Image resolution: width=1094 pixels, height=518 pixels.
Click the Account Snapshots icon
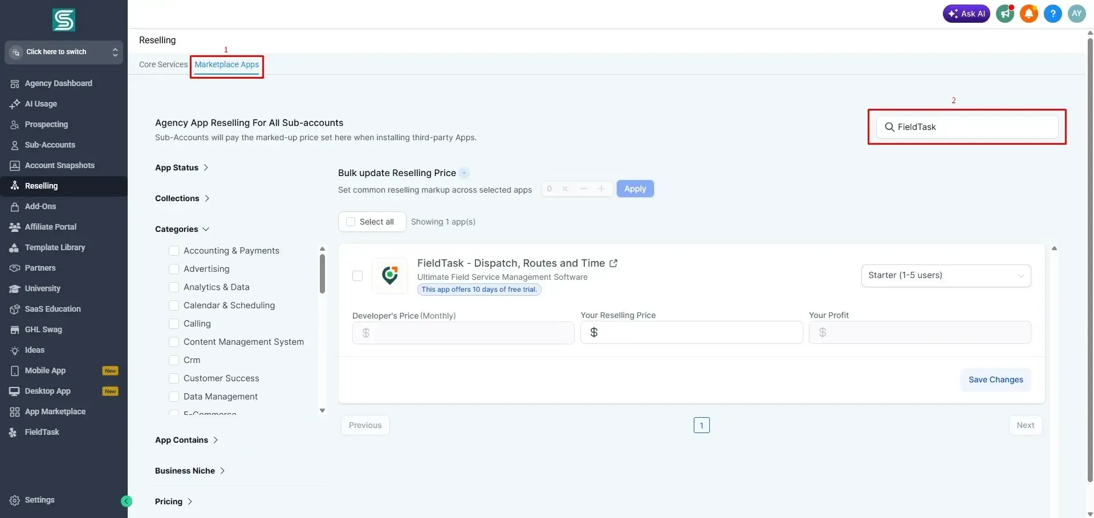pyautogui.click(x=15, y=166)
